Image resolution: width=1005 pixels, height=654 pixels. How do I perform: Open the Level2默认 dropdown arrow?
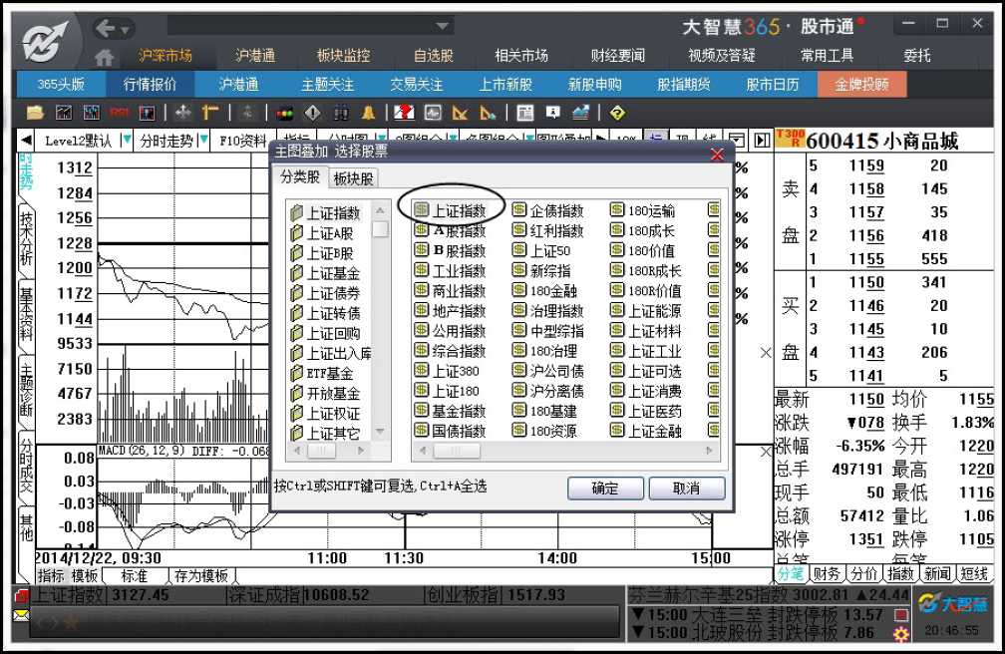[x=126, y=141]
